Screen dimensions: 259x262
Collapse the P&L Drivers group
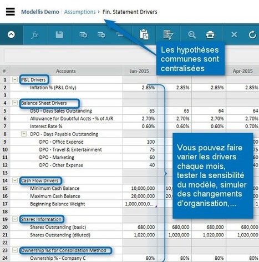click(15, 79)
